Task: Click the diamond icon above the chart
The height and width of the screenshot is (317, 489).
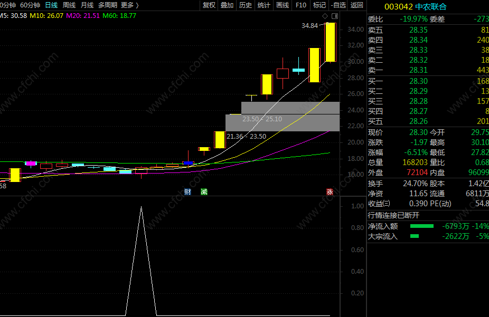Action: pos(325,16)
